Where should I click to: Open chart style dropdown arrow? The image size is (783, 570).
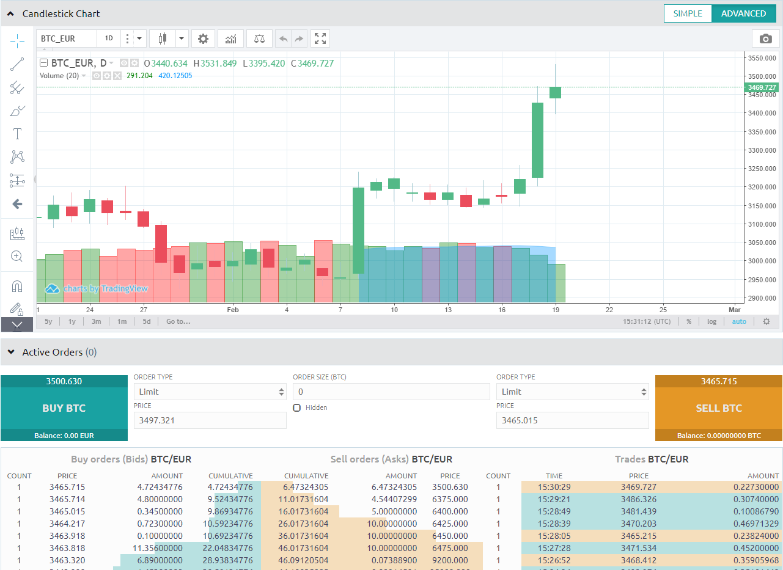(182, 38)
